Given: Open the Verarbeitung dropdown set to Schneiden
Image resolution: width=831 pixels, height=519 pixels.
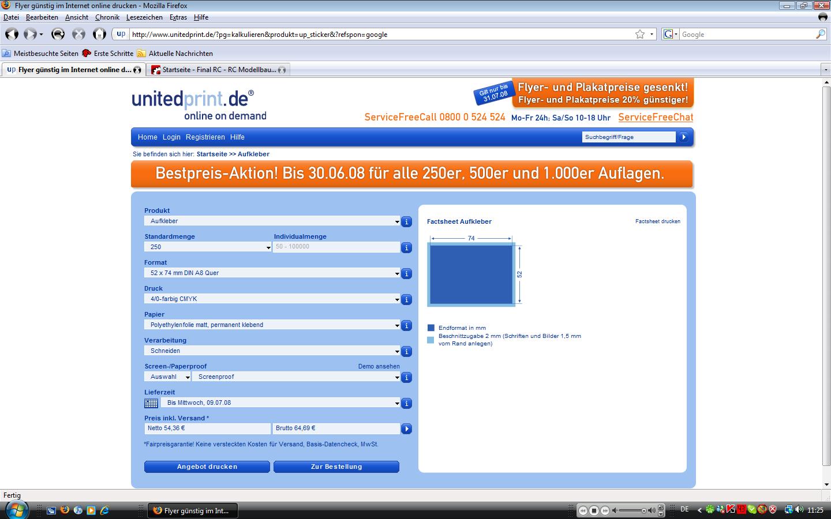Looking at the screenshot, I should tap(272, 351).
